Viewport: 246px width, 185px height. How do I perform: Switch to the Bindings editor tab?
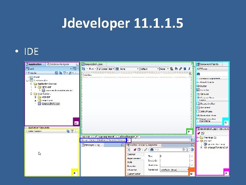tap(102, 140)
